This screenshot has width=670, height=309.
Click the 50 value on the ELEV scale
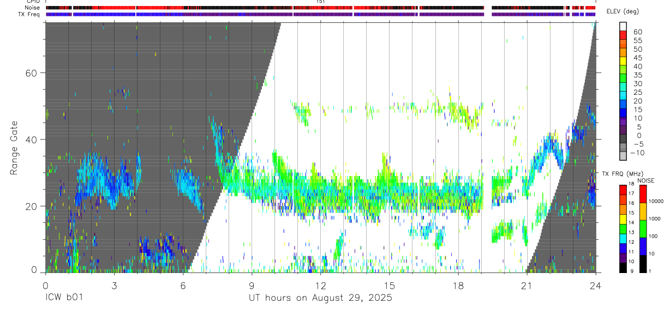tap(638, 49)
